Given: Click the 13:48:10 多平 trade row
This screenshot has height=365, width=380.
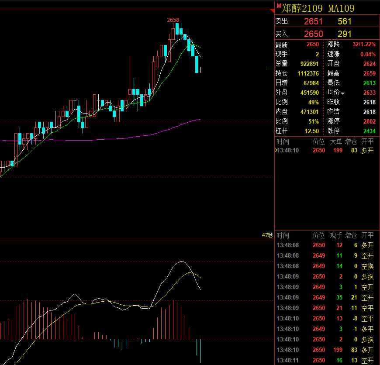Looking at the screenshot, I should click(x=325, y=329).
